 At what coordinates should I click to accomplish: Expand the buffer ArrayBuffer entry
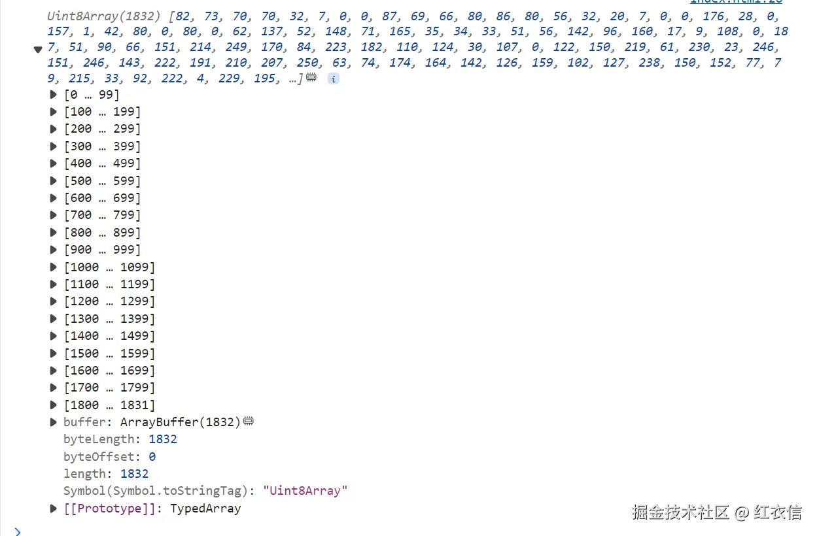point(54,422)
